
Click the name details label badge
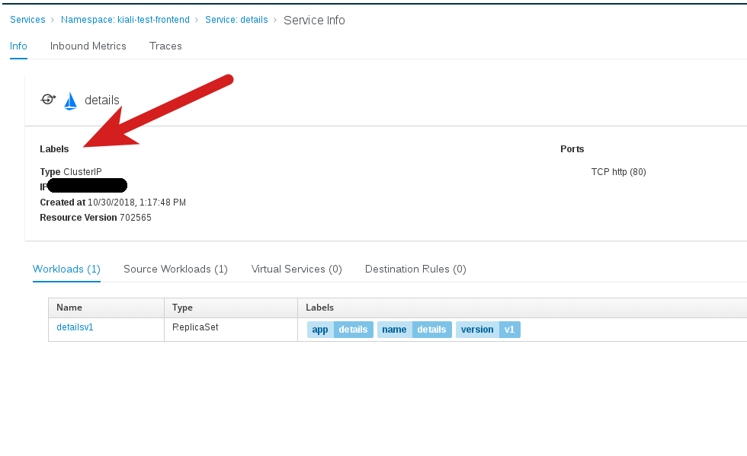pyautogui.click(x=415, y=330)
